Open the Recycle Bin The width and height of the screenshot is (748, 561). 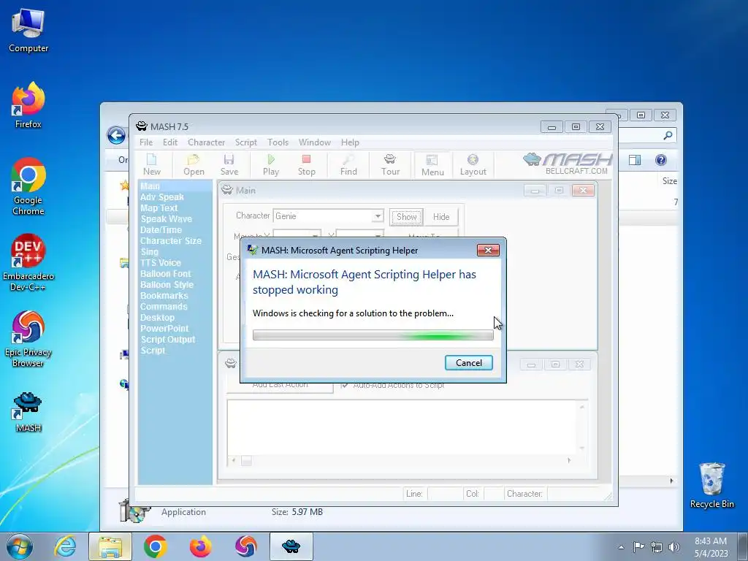tap(711, 485)
